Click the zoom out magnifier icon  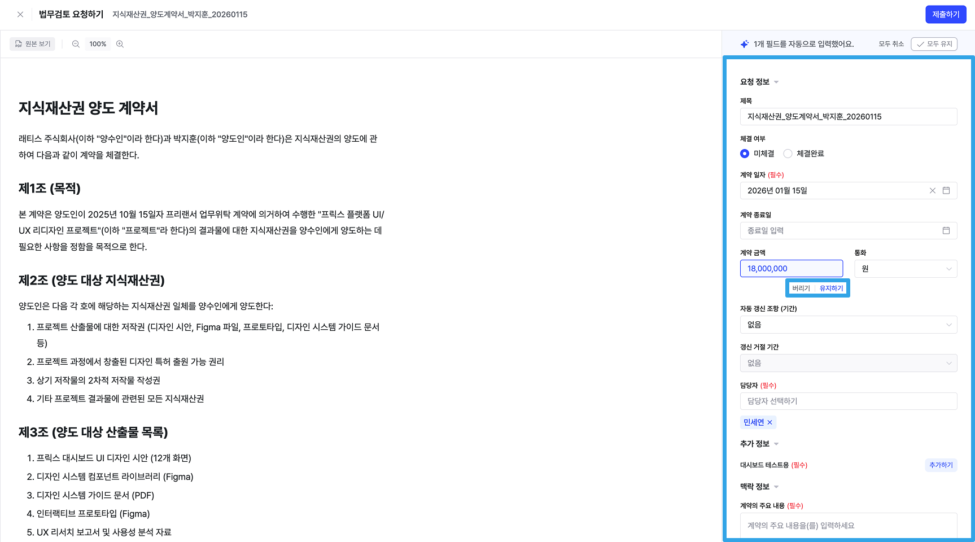tap(76, 44)
